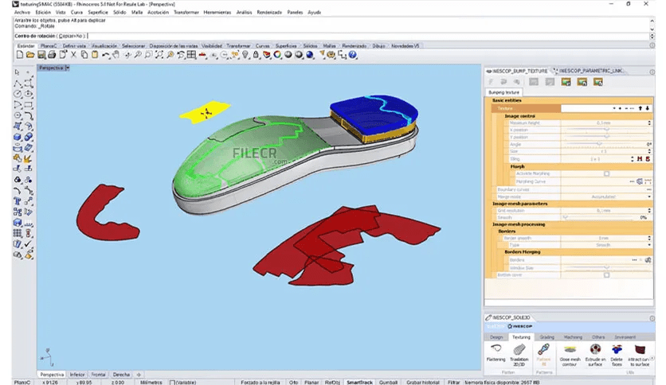This screenshot has width=666, height=385.
Task: Toggle SmartTrack in the status bar
Action: pyautogui.click(x=359, y=381)
